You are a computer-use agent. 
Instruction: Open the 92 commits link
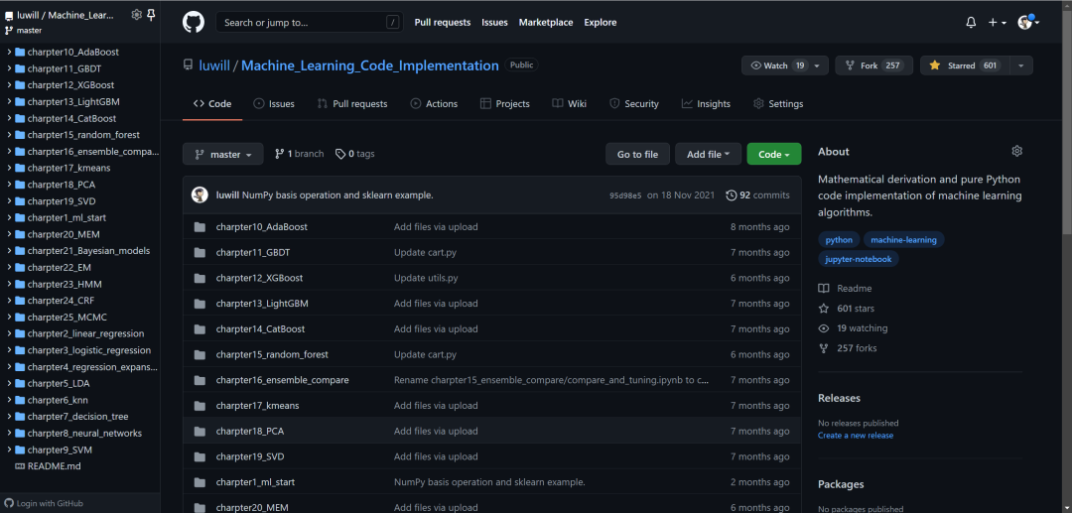[x=758, y=195]
